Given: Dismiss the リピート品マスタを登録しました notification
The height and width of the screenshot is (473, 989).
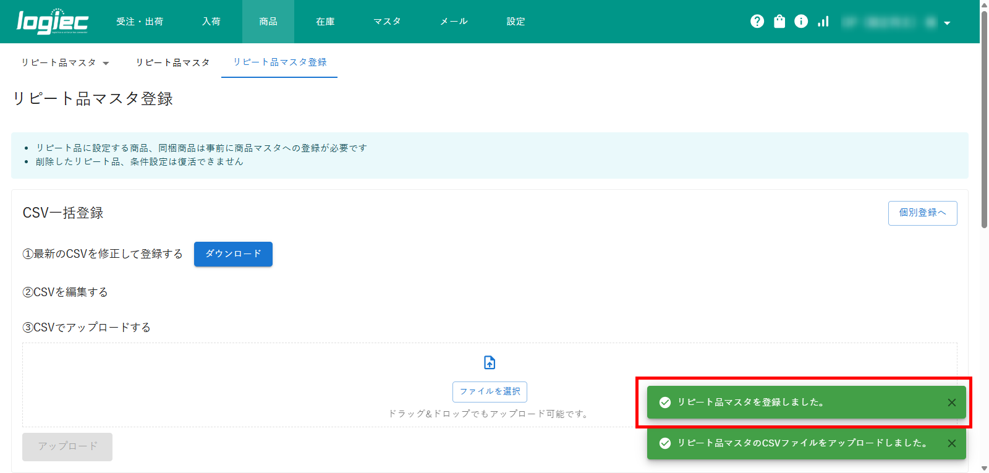Looking at the screenshot, I should tap(952, 403).
